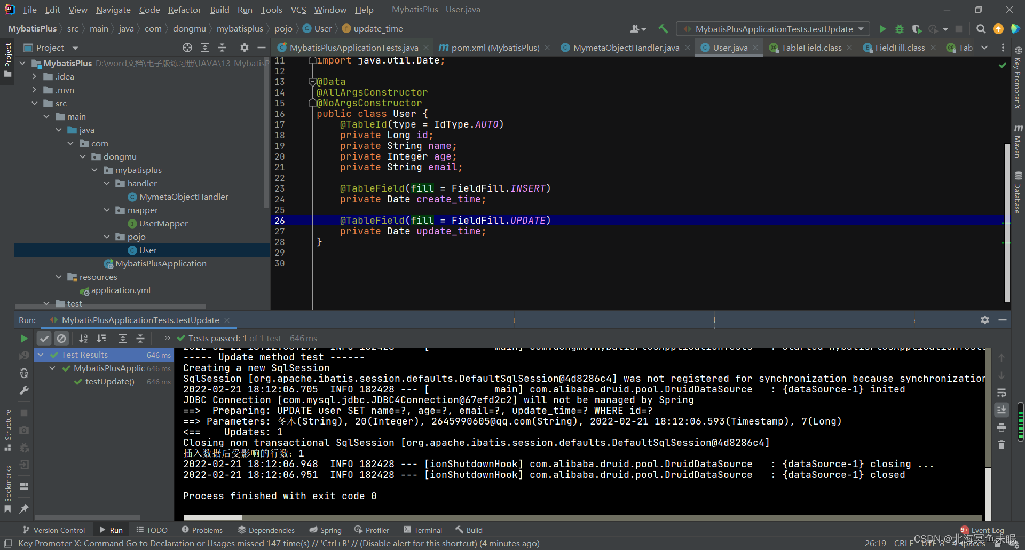Expand the .idea folder

click(35, 76)
